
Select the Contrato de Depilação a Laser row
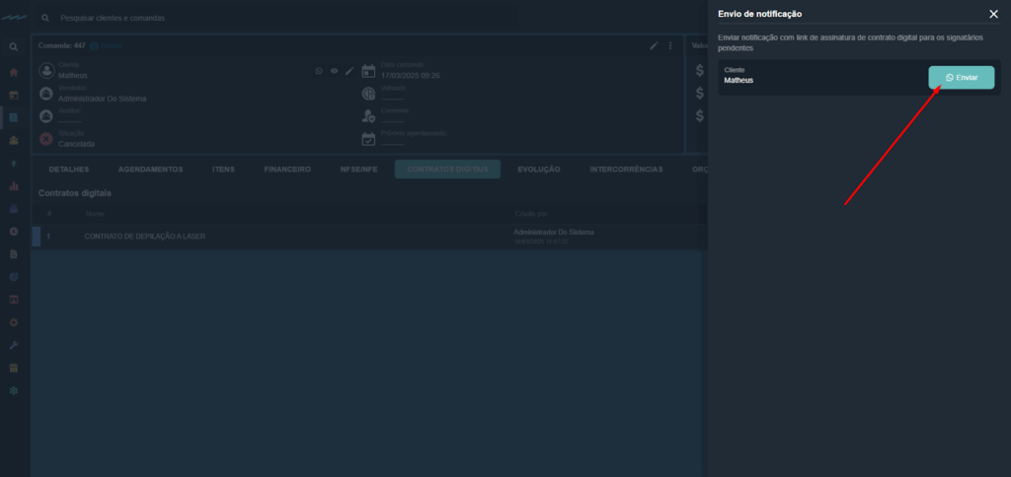click(x=145, y=237)
